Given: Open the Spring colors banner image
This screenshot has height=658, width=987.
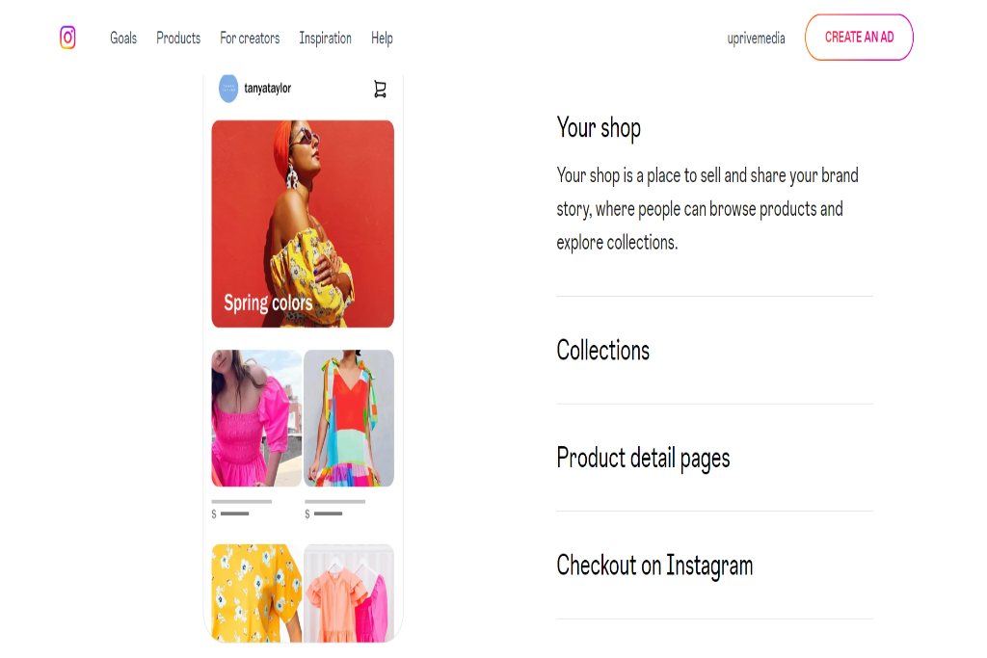Looking at the screenshot, I should [x=303, y=224].
